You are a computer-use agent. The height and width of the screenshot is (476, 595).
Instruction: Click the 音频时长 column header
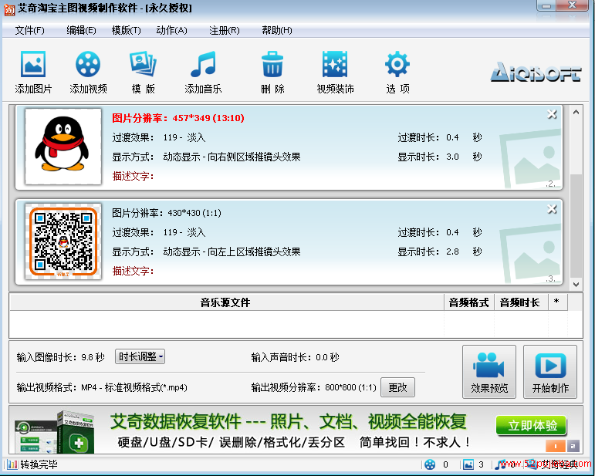[x=520, y=302]
